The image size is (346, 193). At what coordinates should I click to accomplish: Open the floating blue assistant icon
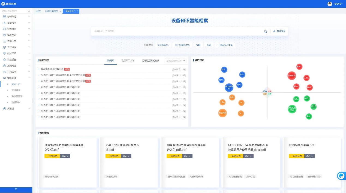pos(341,176)
